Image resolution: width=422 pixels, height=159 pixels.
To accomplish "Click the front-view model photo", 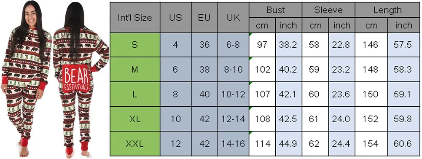I will 26,78.
